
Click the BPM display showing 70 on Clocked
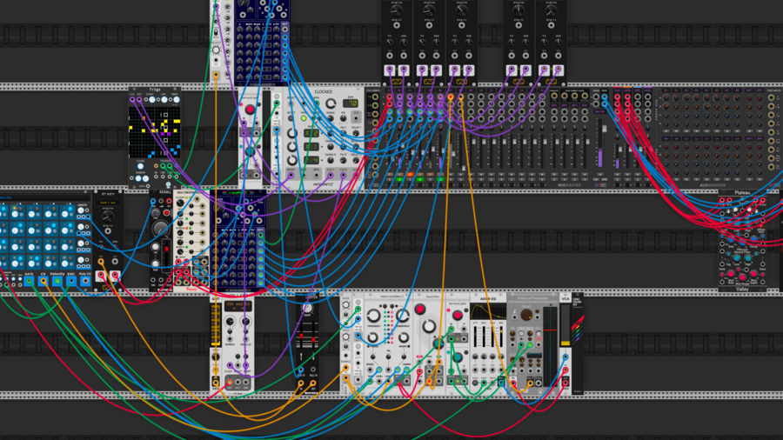click(350, 103)
